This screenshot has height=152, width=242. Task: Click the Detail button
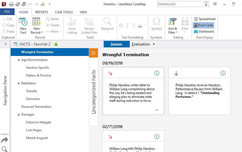pyautogui.click(x=52, y=19)
